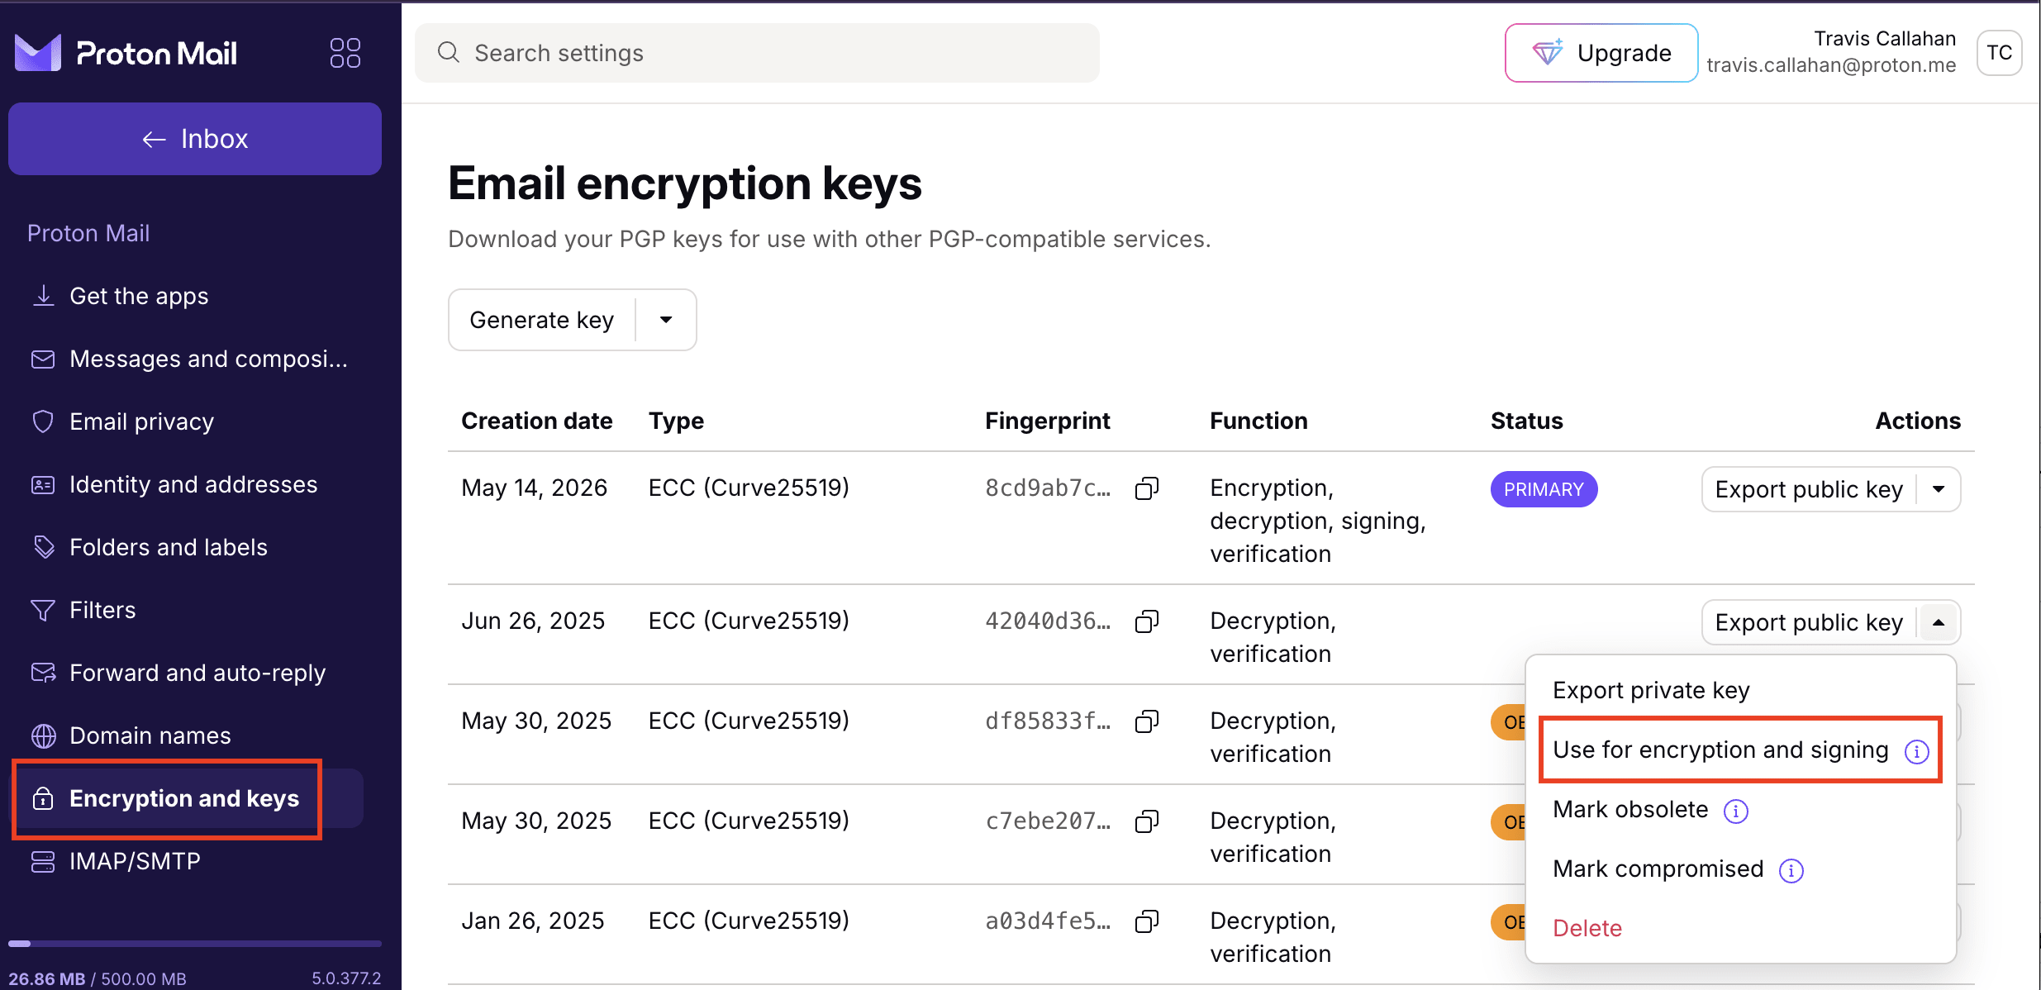Click the version number 5.0.377.2
Viewport: 2041px width, 990px height.
[346, 978]
